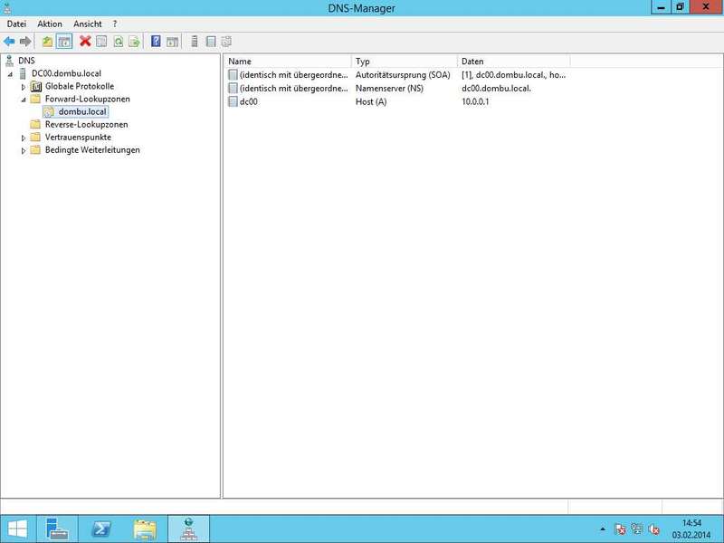Open the Windows Start button
Viewport: 724px width, 543px height.
[17, 529]
